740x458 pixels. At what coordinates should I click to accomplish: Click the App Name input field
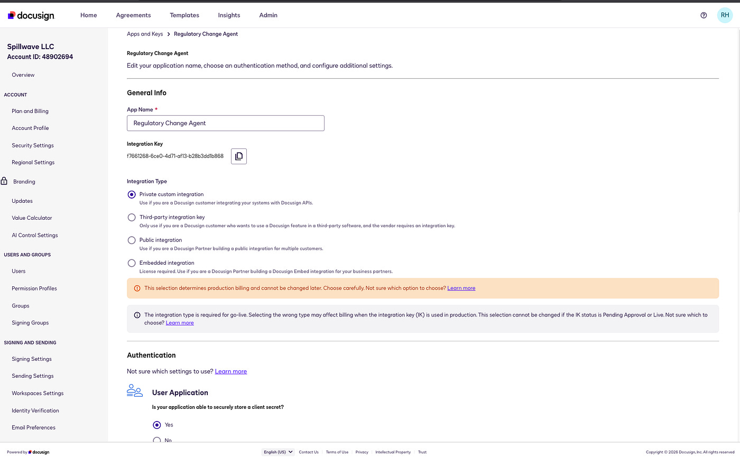point(226,123)
